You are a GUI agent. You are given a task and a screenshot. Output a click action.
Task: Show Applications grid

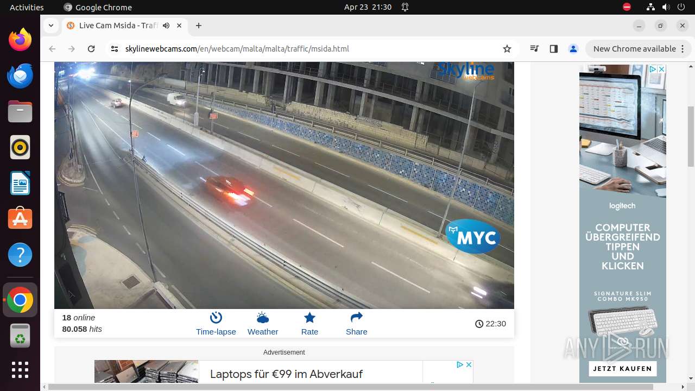click(x=20, y=370)
